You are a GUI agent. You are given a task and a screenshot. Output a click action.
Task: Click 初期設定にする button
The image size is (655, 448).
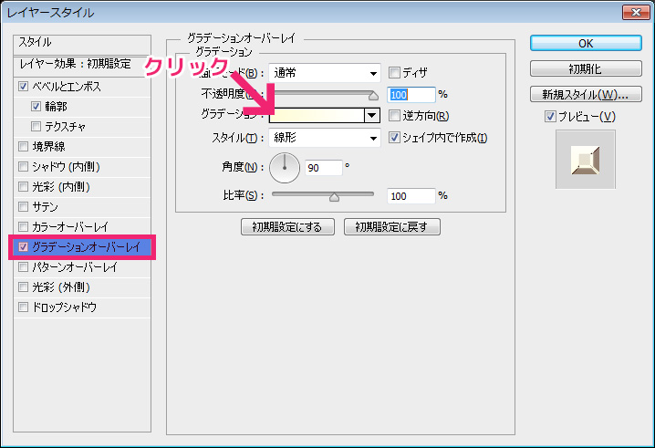click(287, 226)
